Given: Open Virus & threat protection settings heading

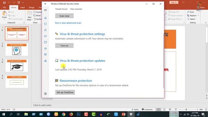Looking at the screenshot, I should coord(82,34).
